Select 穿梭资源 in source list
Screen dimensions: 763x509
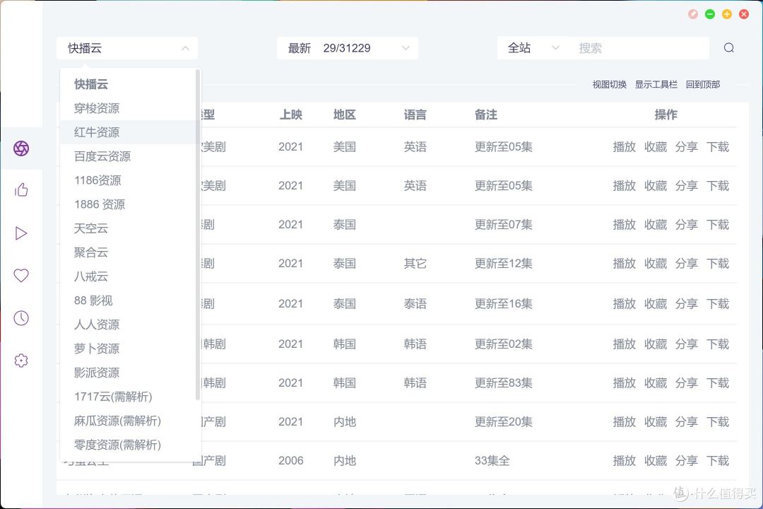(127, 108)
